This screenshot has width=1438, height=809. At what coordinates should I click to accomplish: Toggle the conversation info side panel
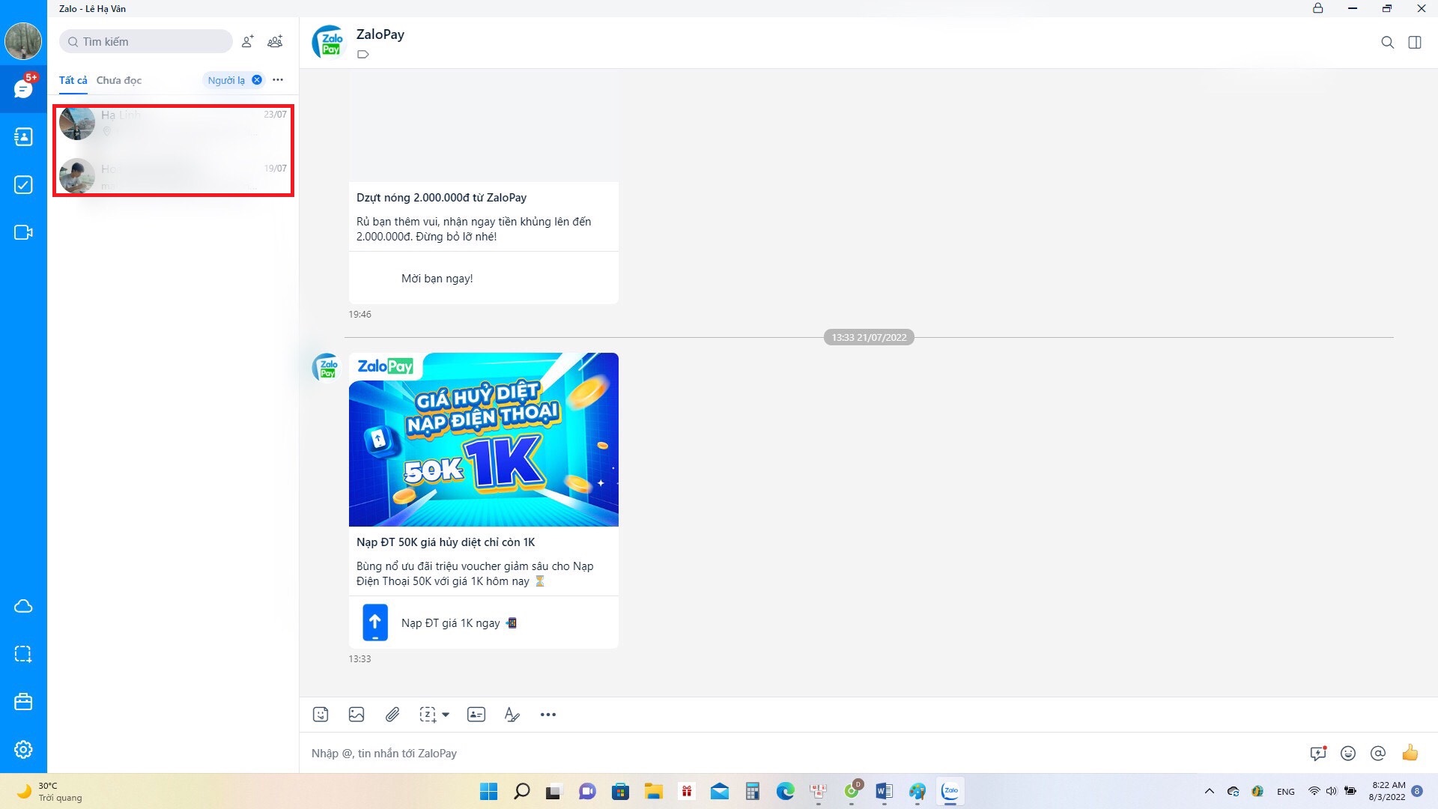[x=1415, y=42]
